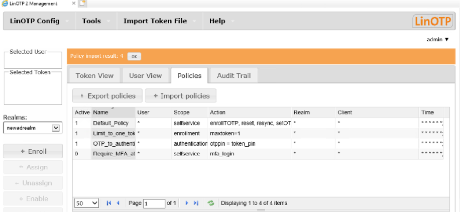Select the Limit_to_one_tok policy name

tap(113, 133)
